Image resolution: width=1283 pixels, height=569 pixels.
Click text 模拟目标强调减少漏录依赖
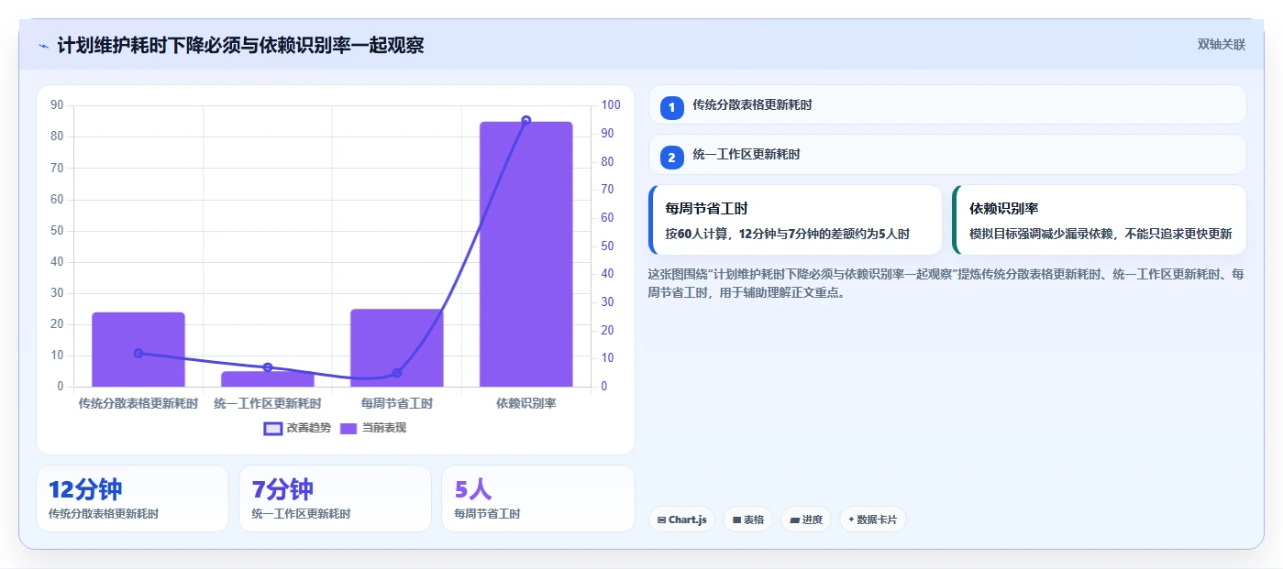pos(1039,235)
